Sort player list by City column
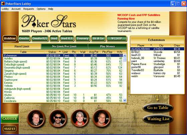 click(x=162, y=45)
